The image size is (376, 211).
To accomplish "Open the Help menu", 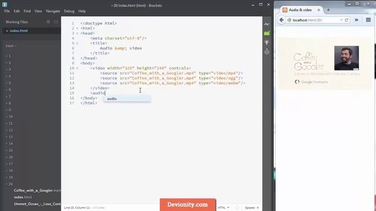I will pyautogui.click(x=82, y=11).
